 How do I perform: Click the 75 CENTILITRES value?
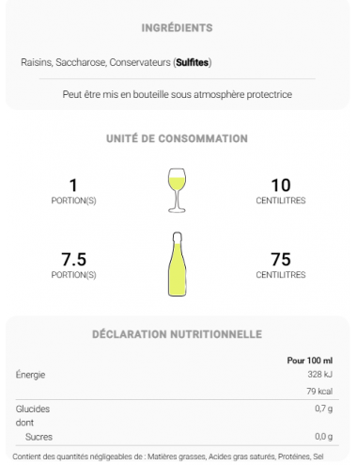tap(281, 265)
